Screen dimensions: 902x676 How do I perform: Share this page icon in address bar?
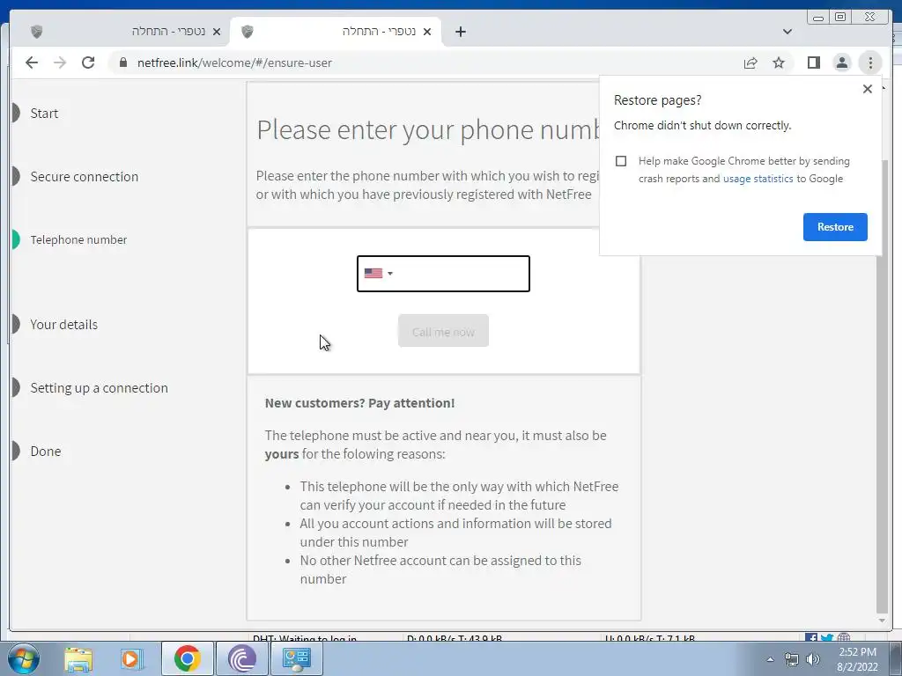coord(750,62)
